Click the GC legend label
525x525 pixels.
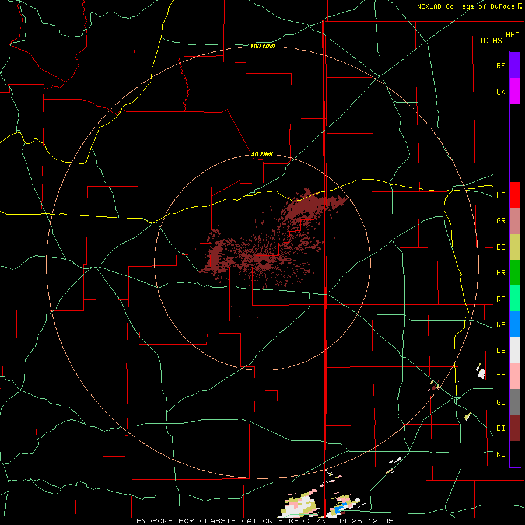(x=501, y=402)
